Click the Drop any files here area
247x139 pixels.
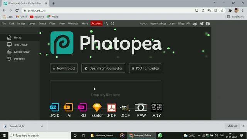click(105, 95)
